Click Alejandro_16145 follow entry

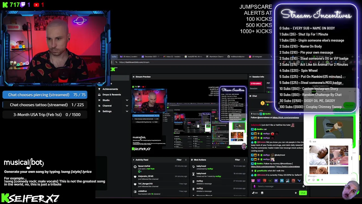coord(160,178)
